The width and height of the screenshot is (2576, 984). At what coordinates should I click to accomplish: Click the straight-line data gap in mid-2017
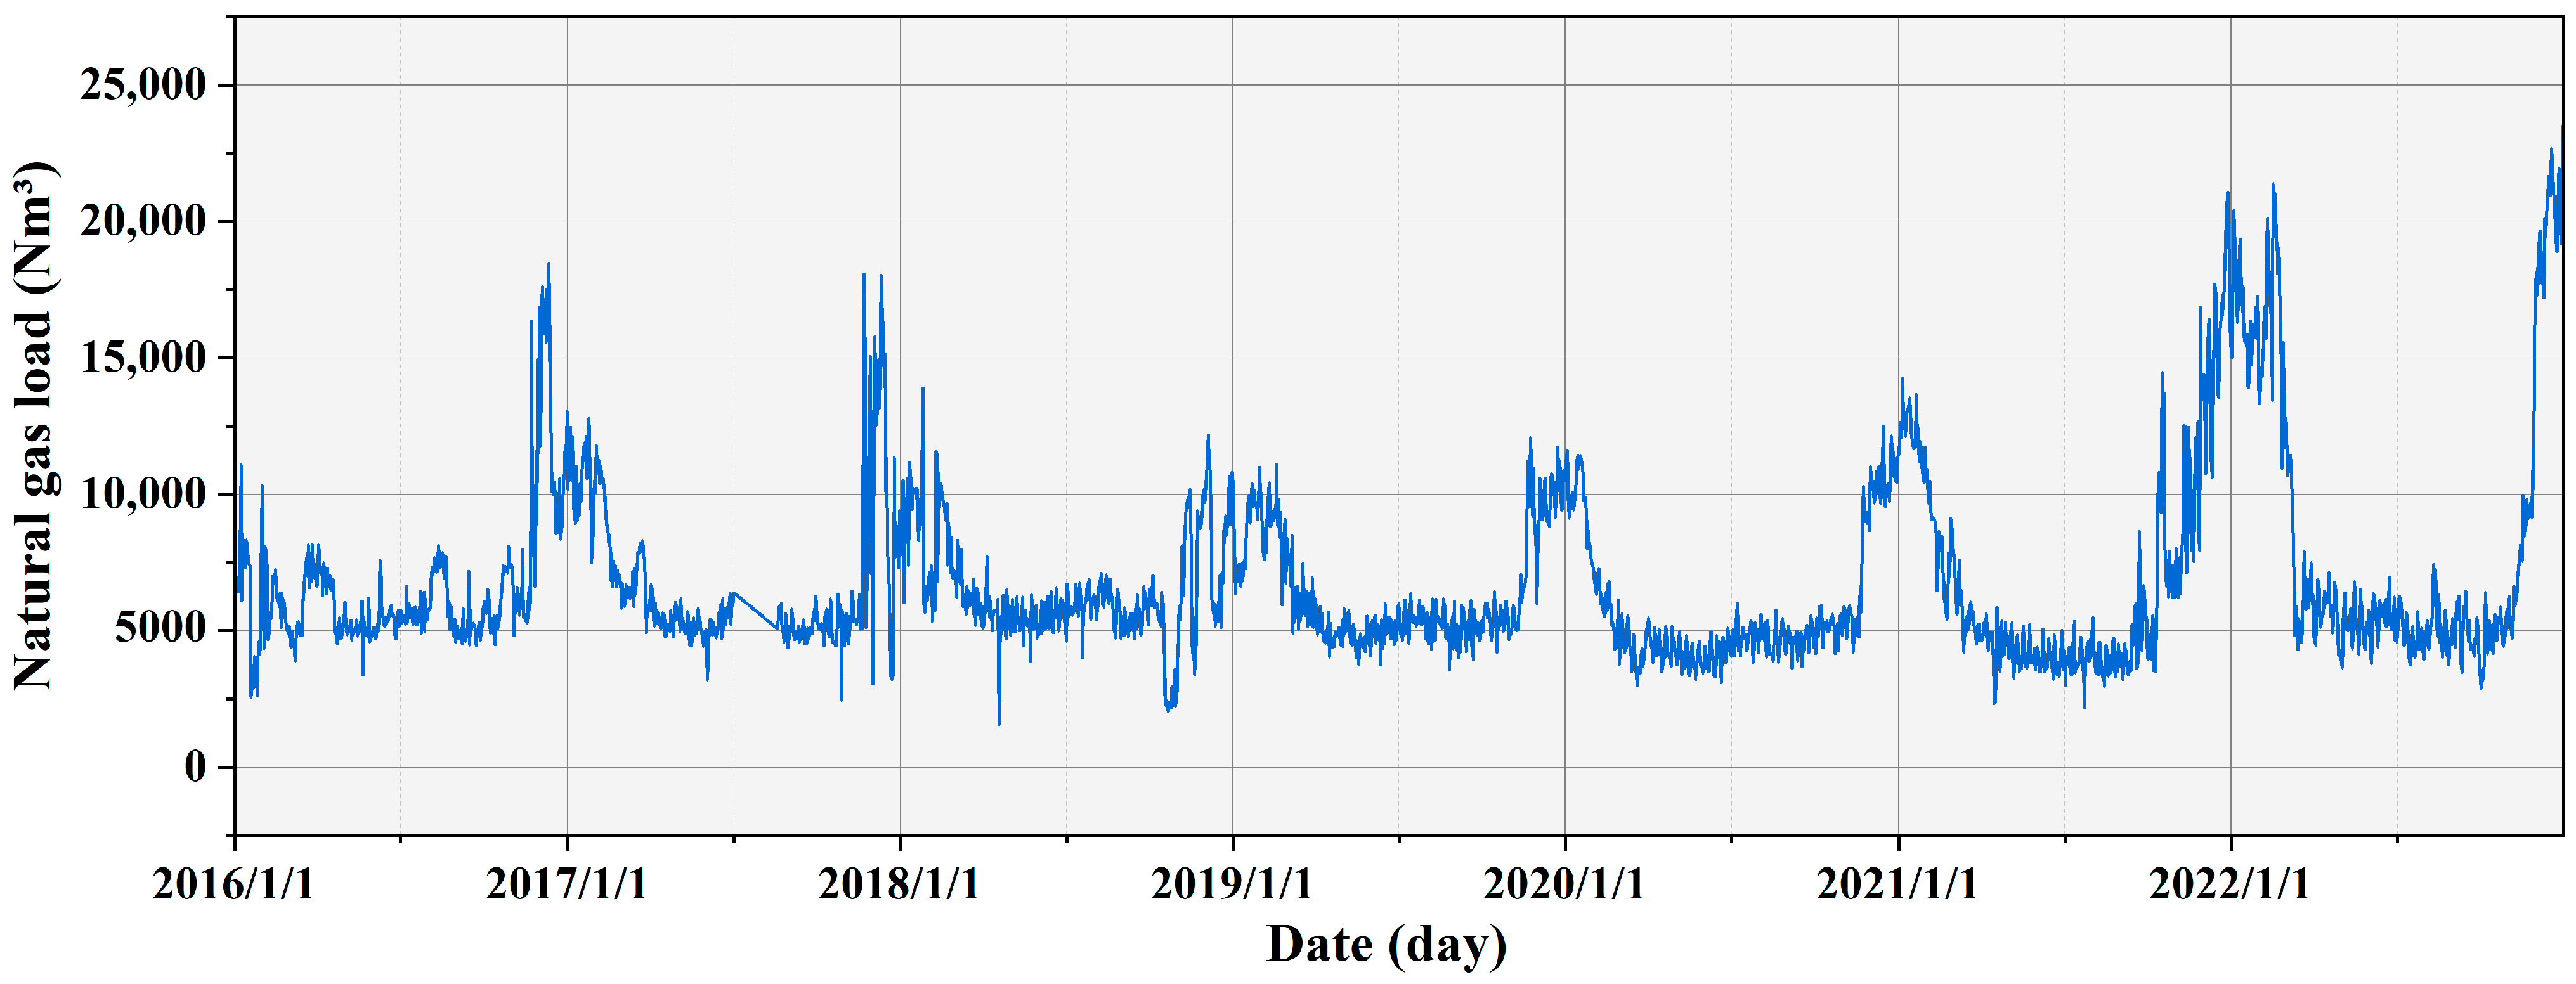click(x=756, y=610)
